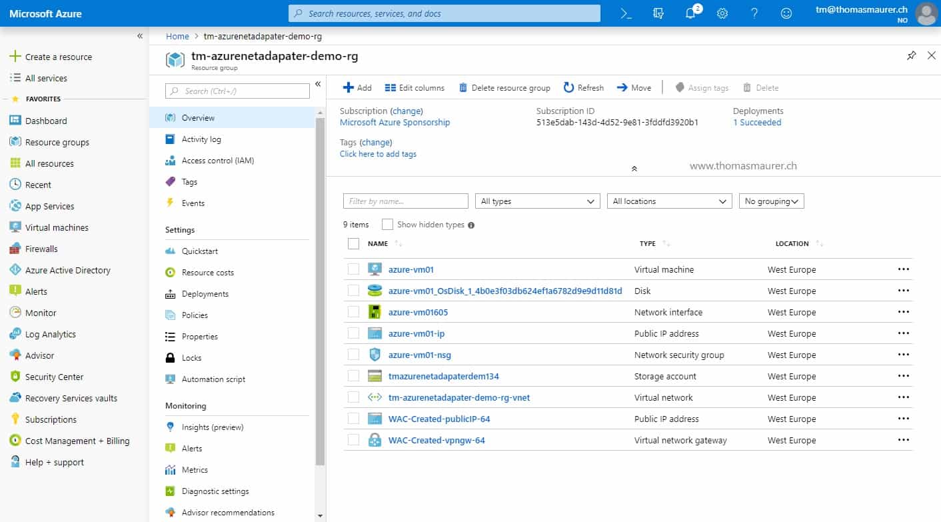The height and width of the screenshot is (522, 941).
Task: Open Virtual machines from favorites sidebar
Action: (57, 228)
